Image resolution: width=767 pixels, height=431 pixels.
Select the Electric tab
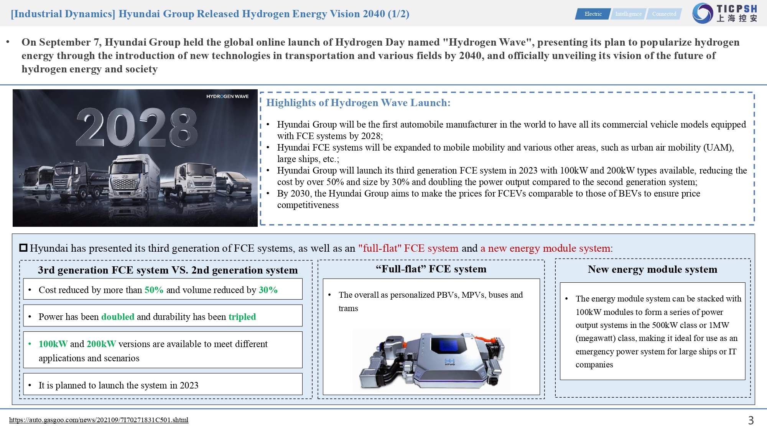point(593,14)
